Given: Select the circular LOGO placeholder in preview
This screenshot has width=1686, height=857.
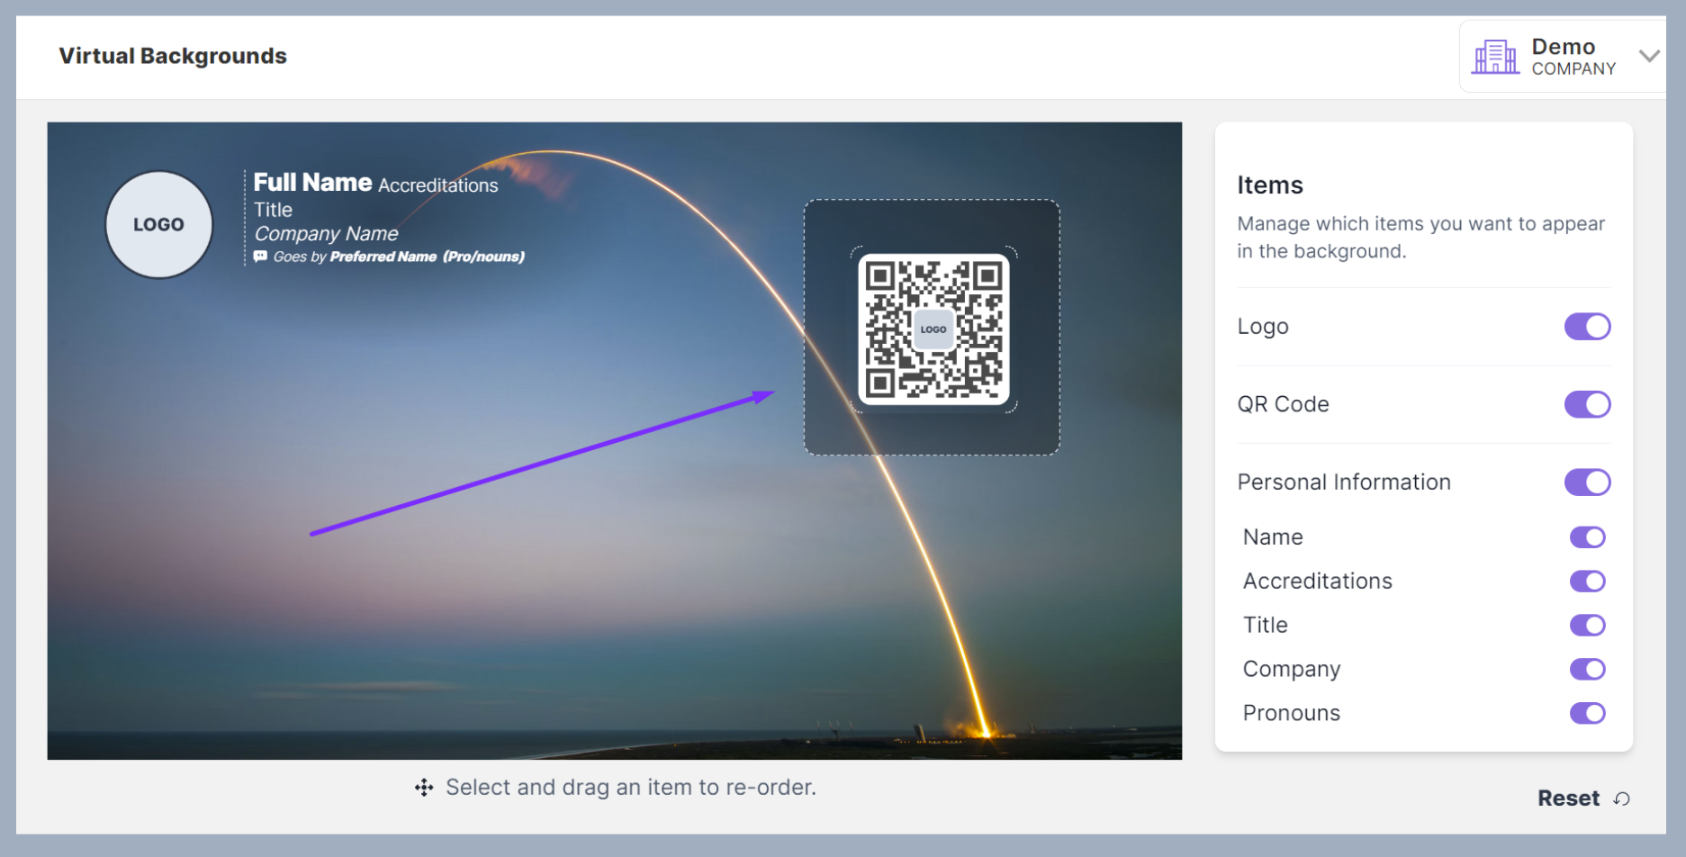Looking at the screenshot, I should click(x=159, y=225).
